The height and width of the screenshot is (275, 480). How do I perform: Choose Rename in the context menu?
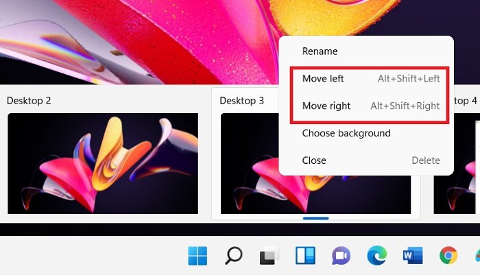click(366, 51)
